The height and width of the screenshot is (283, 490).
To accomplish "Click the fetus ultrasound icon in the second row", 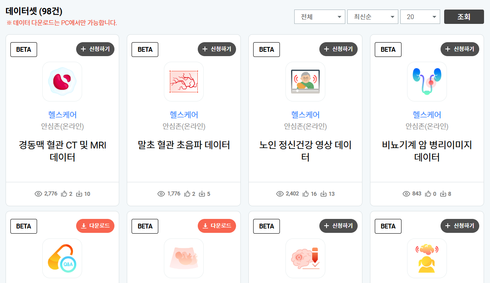I will (183, 258).
